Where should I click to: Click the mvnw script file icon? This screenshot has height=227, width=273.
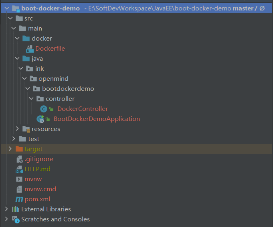[19, 179]
